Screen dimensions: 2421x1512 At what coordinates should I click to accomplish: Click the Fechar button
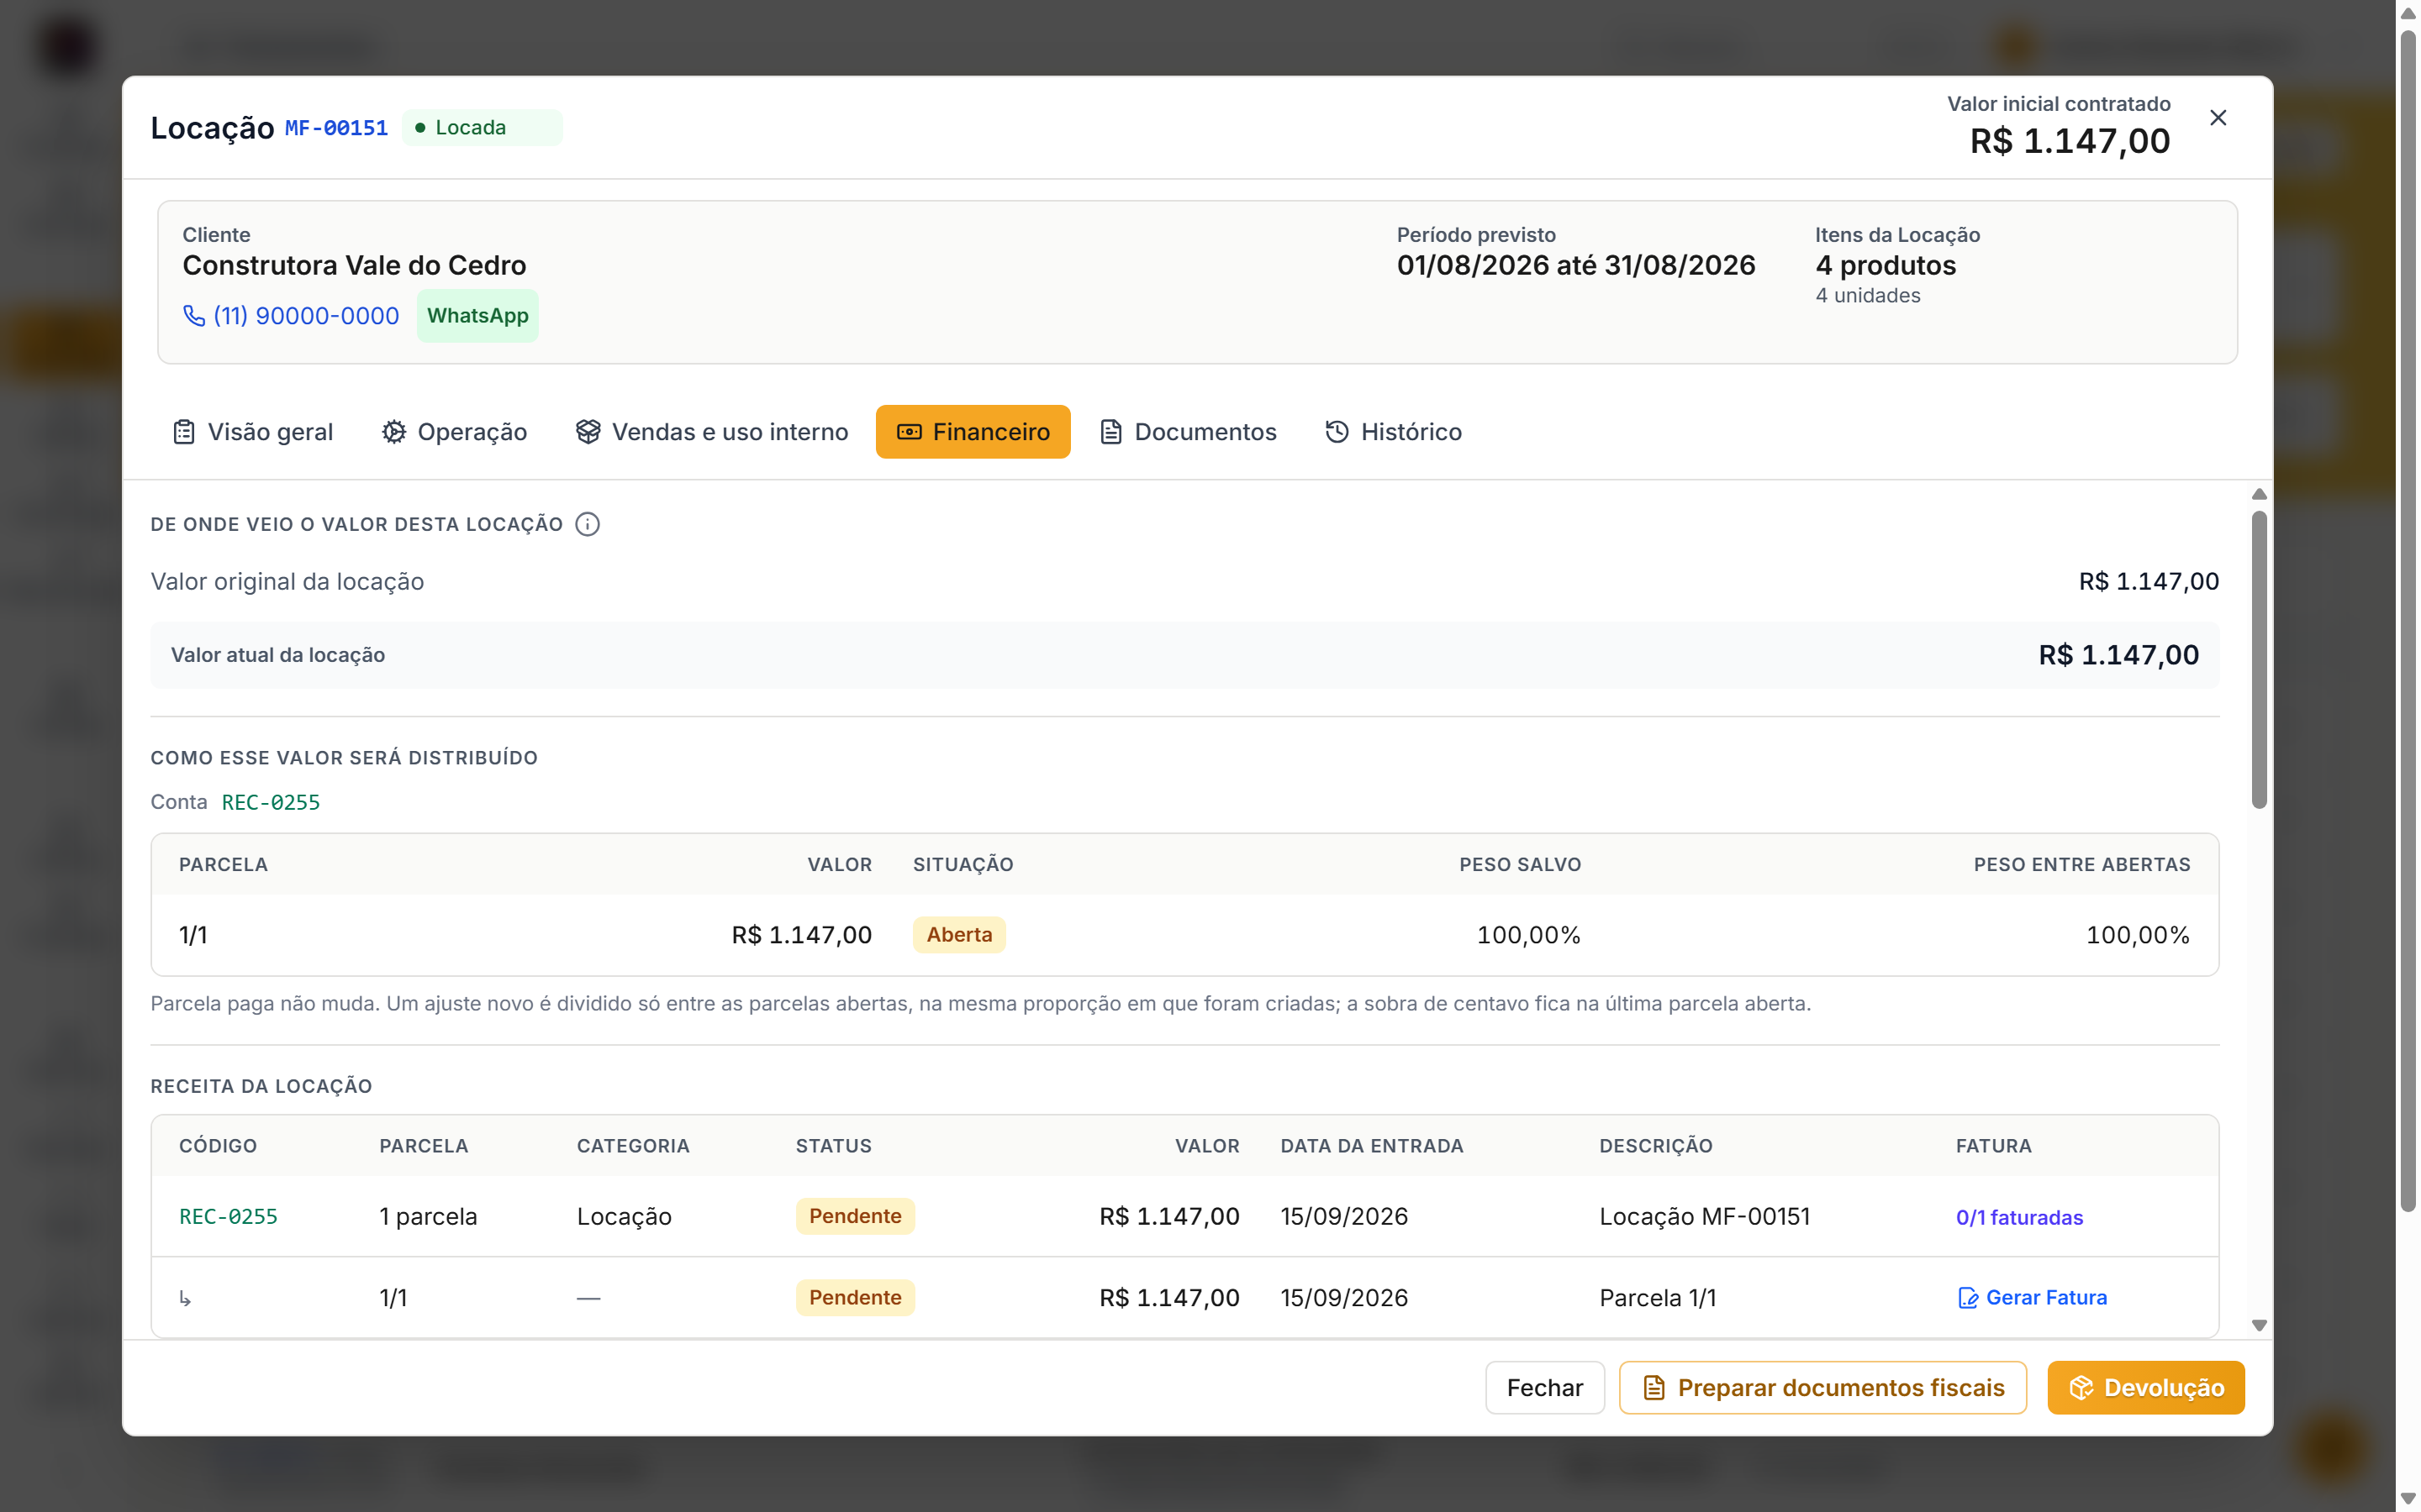tap(1544, 1387)
